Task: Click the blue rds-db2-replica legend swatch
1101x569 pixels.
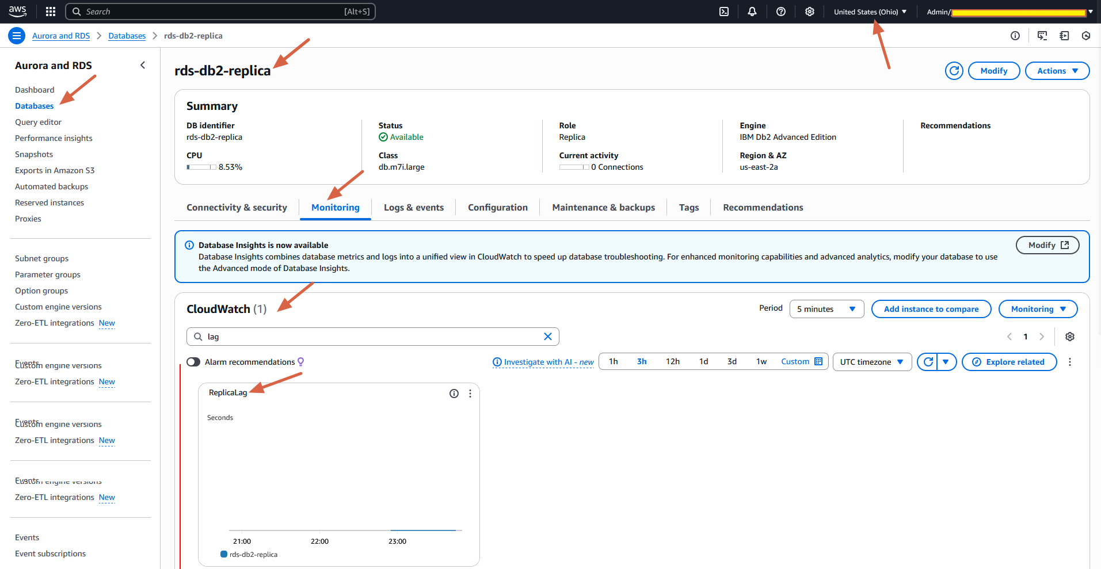Action: coord(224,554)
